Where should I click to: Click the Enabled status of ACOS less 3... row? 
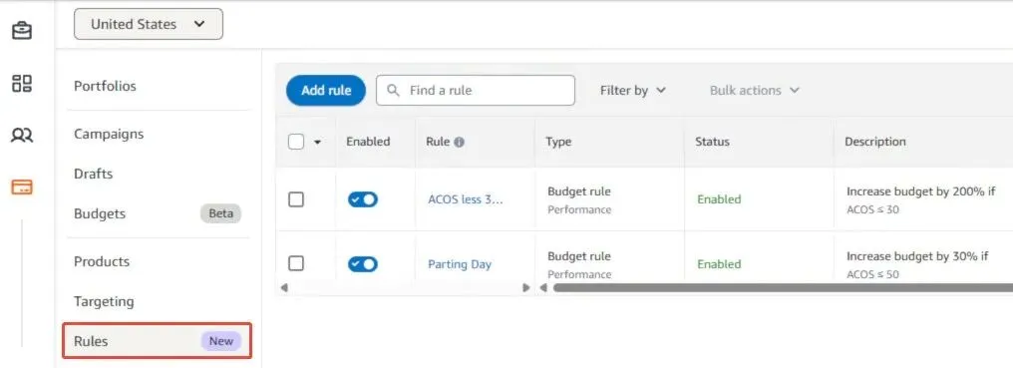719,199
